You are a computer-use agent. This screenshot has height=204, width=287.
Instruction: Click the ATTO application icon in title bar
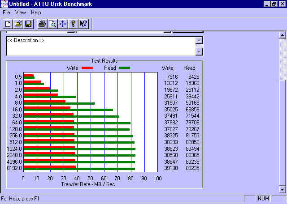click(4, 4)
